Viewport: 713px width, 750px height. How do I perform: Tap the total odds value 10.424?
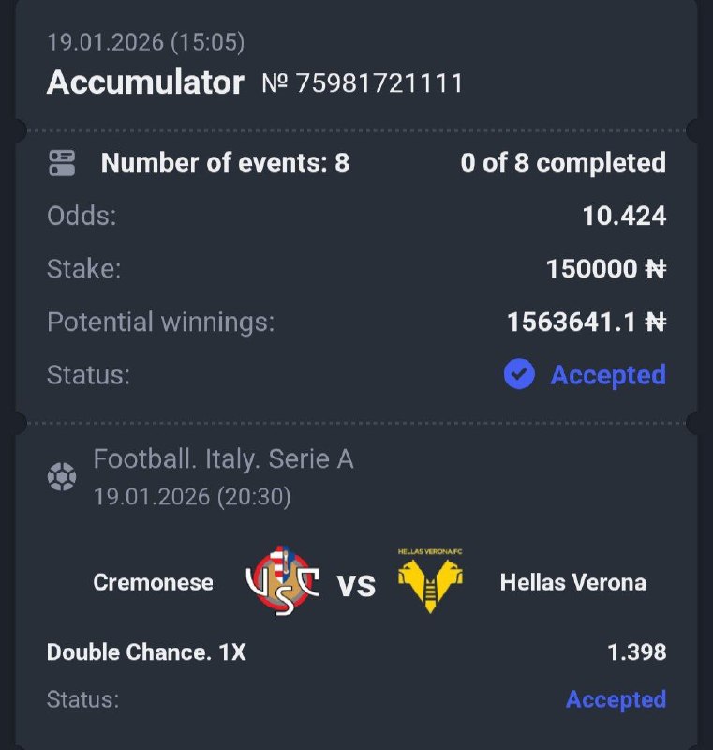[x=624, y=217]
